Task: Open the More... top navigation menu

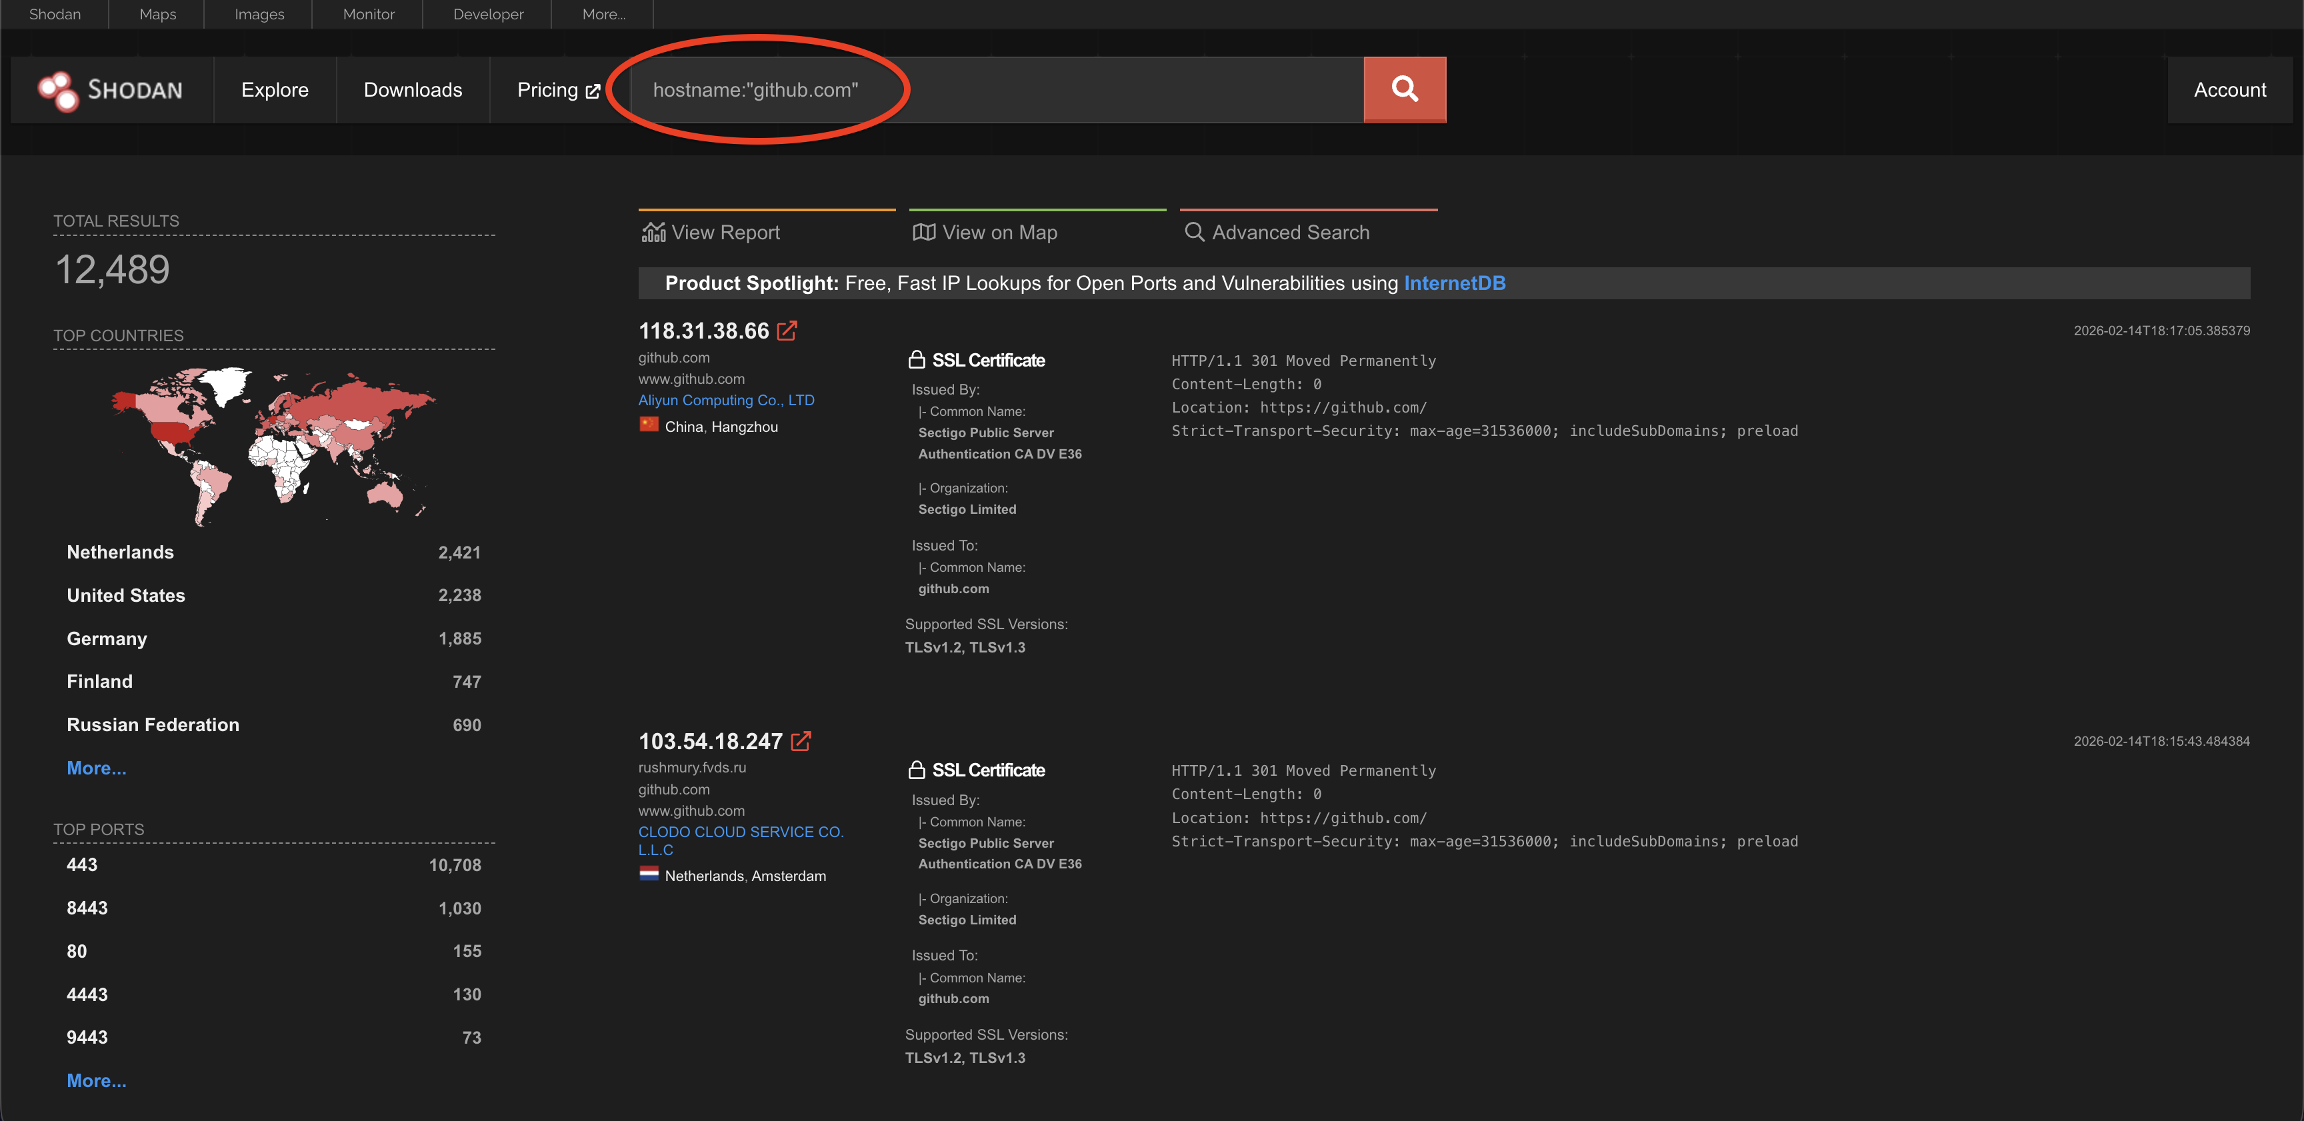Action: tap(603, 14)
